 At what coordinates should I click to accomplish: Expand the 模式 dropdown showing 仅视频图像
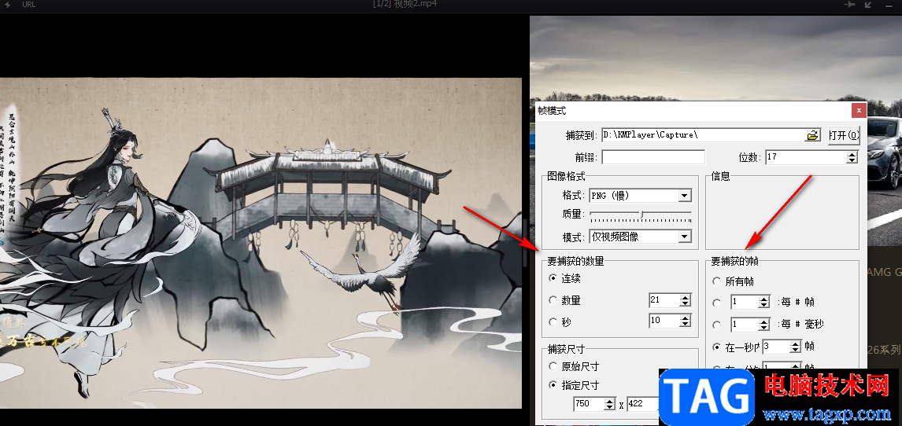684,237
